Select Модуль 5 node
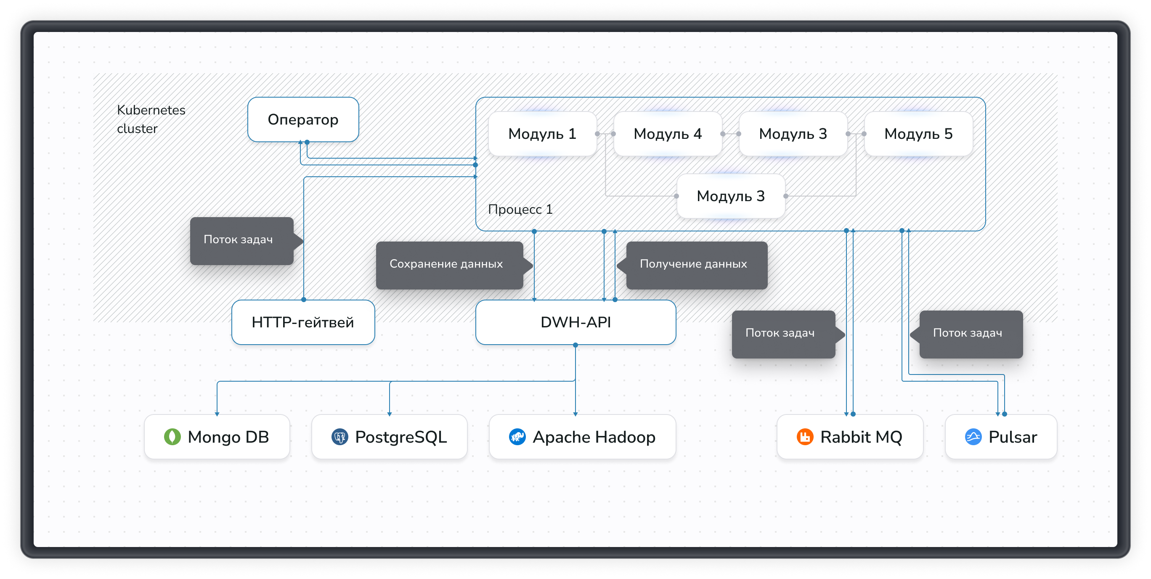Screen dimensions: 1151x579 coord(918,133)
